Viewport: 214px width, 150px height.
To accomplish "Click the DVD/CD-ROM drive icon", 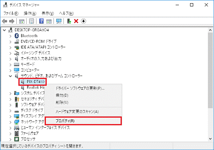I will coord(17,41).
